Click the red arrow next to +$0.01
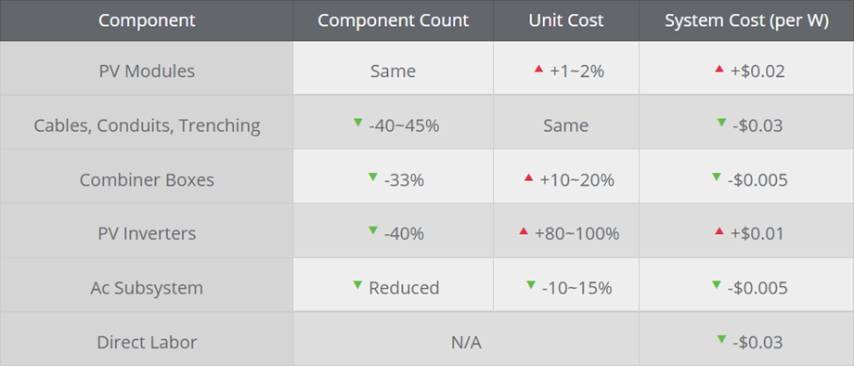854x366 pixels. 718,231
